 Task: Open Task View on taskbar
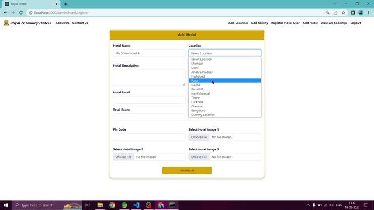click(88, 205)
